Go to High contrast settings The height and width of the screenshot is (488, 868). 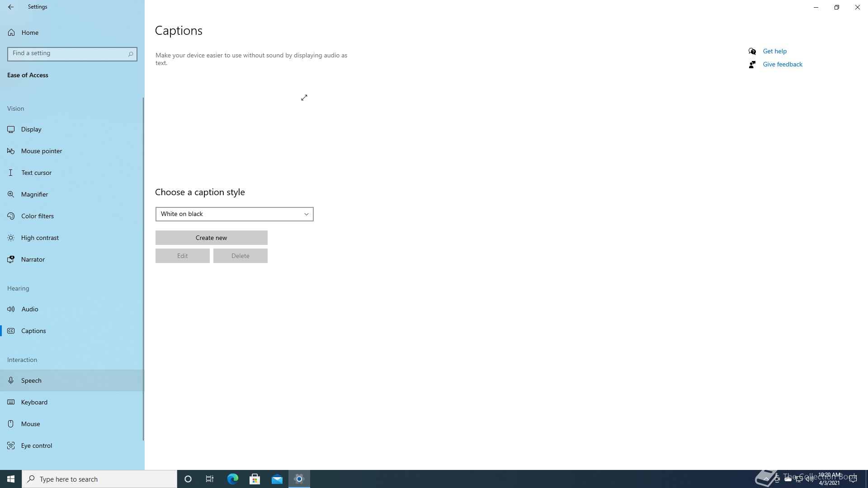[x=72, y=238]
